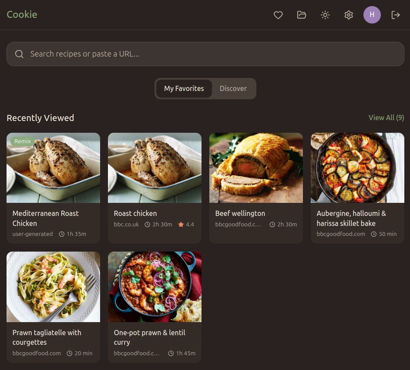
Task: Click the Remix badge on Mediterranean Roast Chicken
Action: coord(23,141)
